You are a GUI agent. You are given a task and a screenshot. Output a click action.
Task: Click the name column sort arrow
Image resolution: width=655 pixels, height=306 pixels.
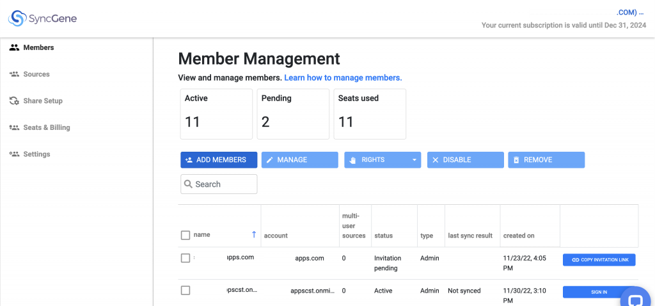pyautogui.click(x=253, y=235)
